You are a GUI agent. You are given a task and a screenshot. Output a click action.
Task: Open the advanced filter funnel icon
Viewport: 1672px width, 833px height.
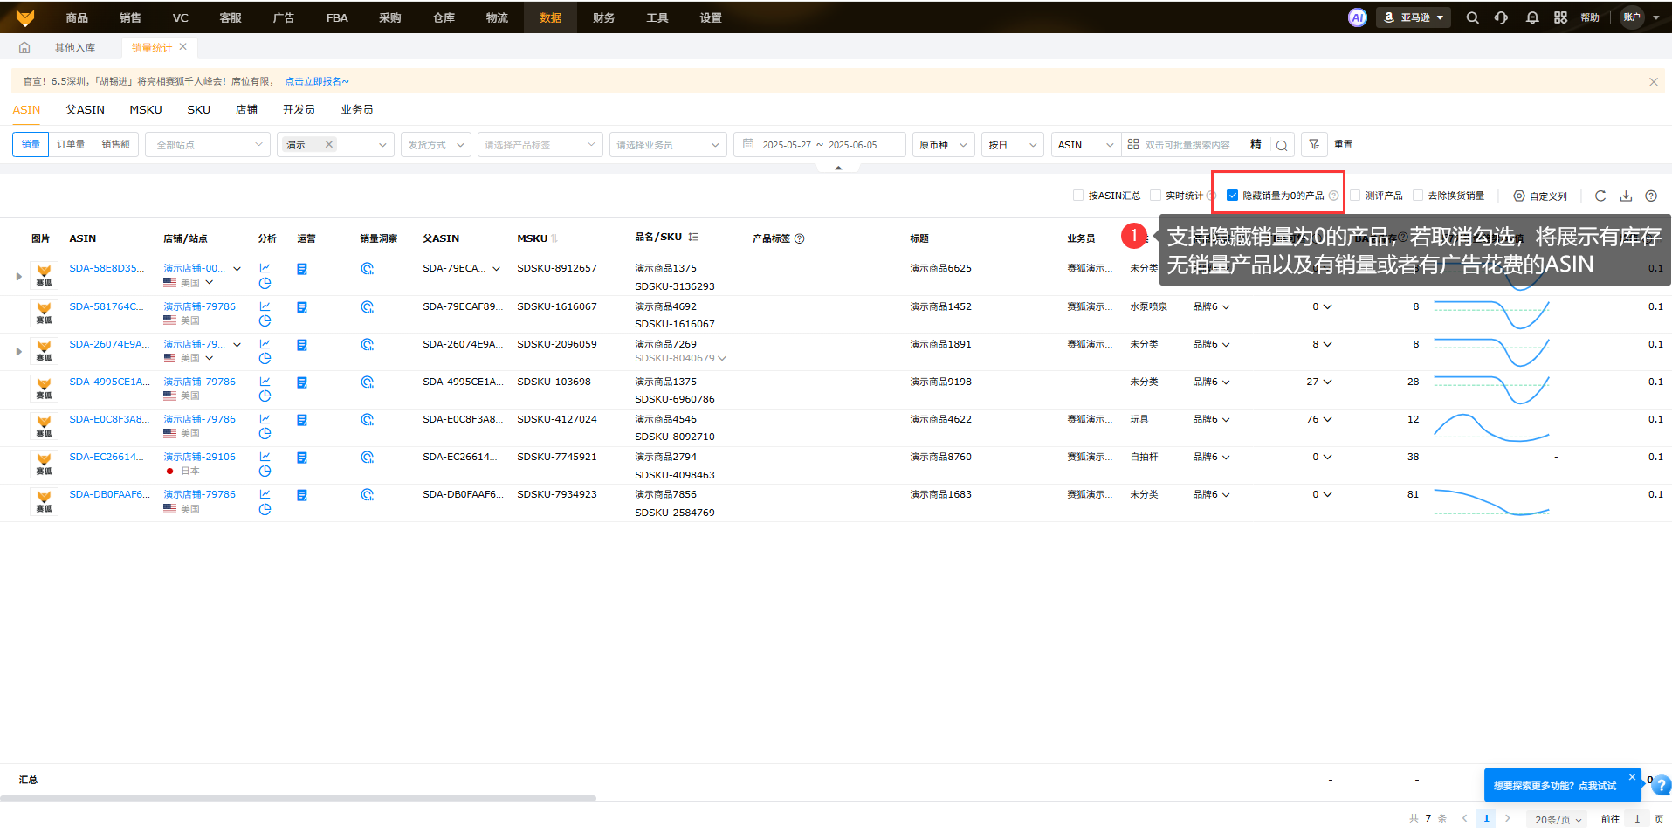point(1314,145)
